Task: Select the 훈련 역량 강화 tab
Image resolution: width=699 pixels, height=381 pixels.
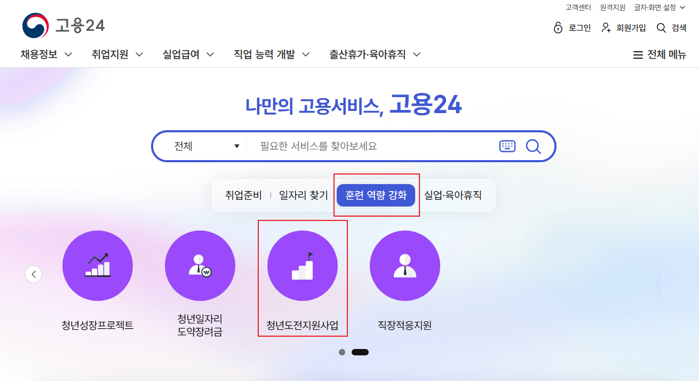Action: point(376,195)
